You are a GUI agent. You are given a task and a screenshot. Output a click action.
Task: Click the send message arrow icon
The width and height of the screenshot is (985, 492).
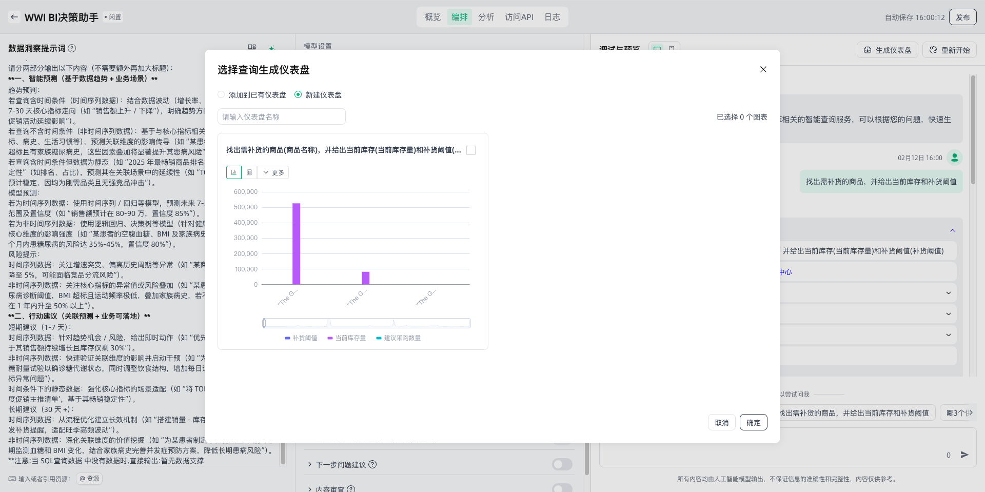pyautogui.click(x=964, y=455)
